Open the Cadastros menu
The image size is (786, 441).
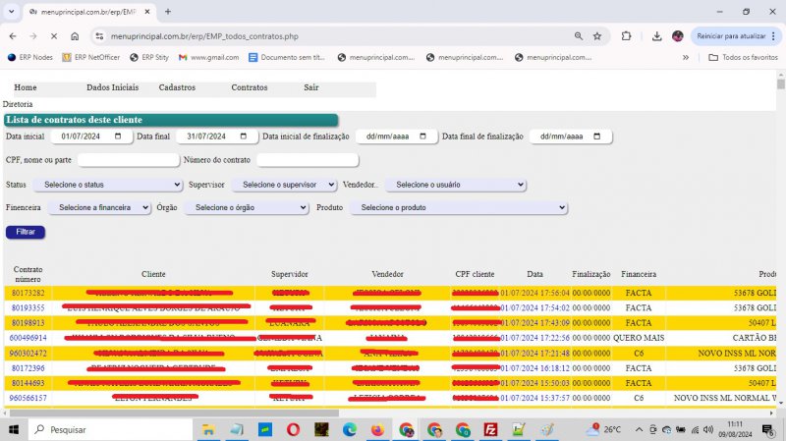177,87
